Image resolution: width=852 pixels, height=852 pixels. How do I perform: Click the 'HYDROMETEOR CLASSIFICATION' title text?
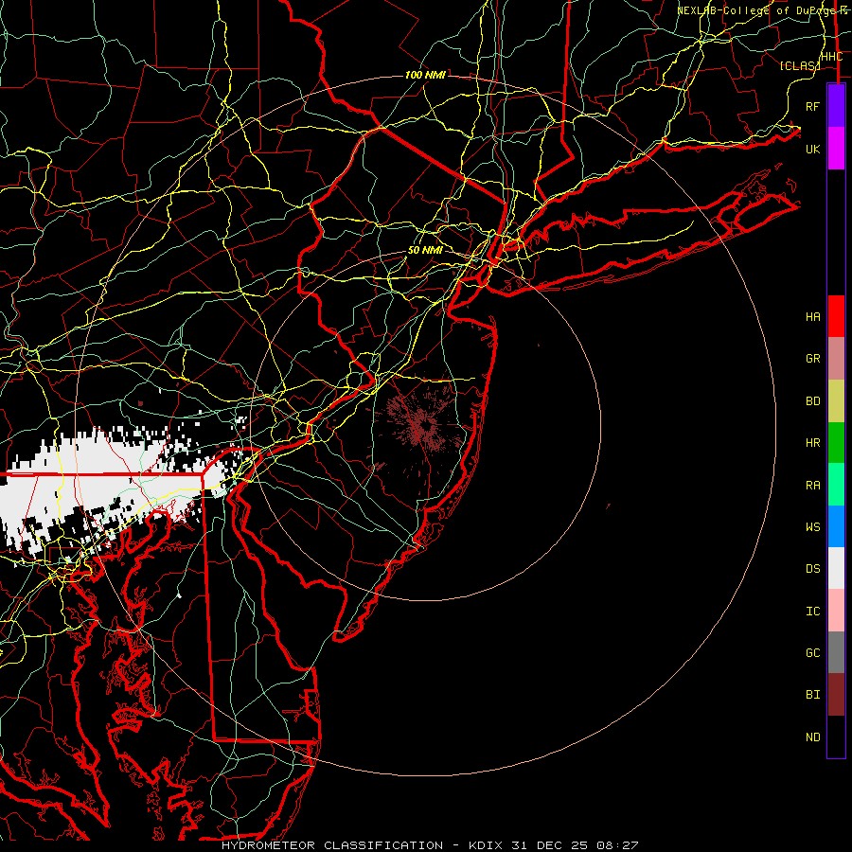click(332, 845)
